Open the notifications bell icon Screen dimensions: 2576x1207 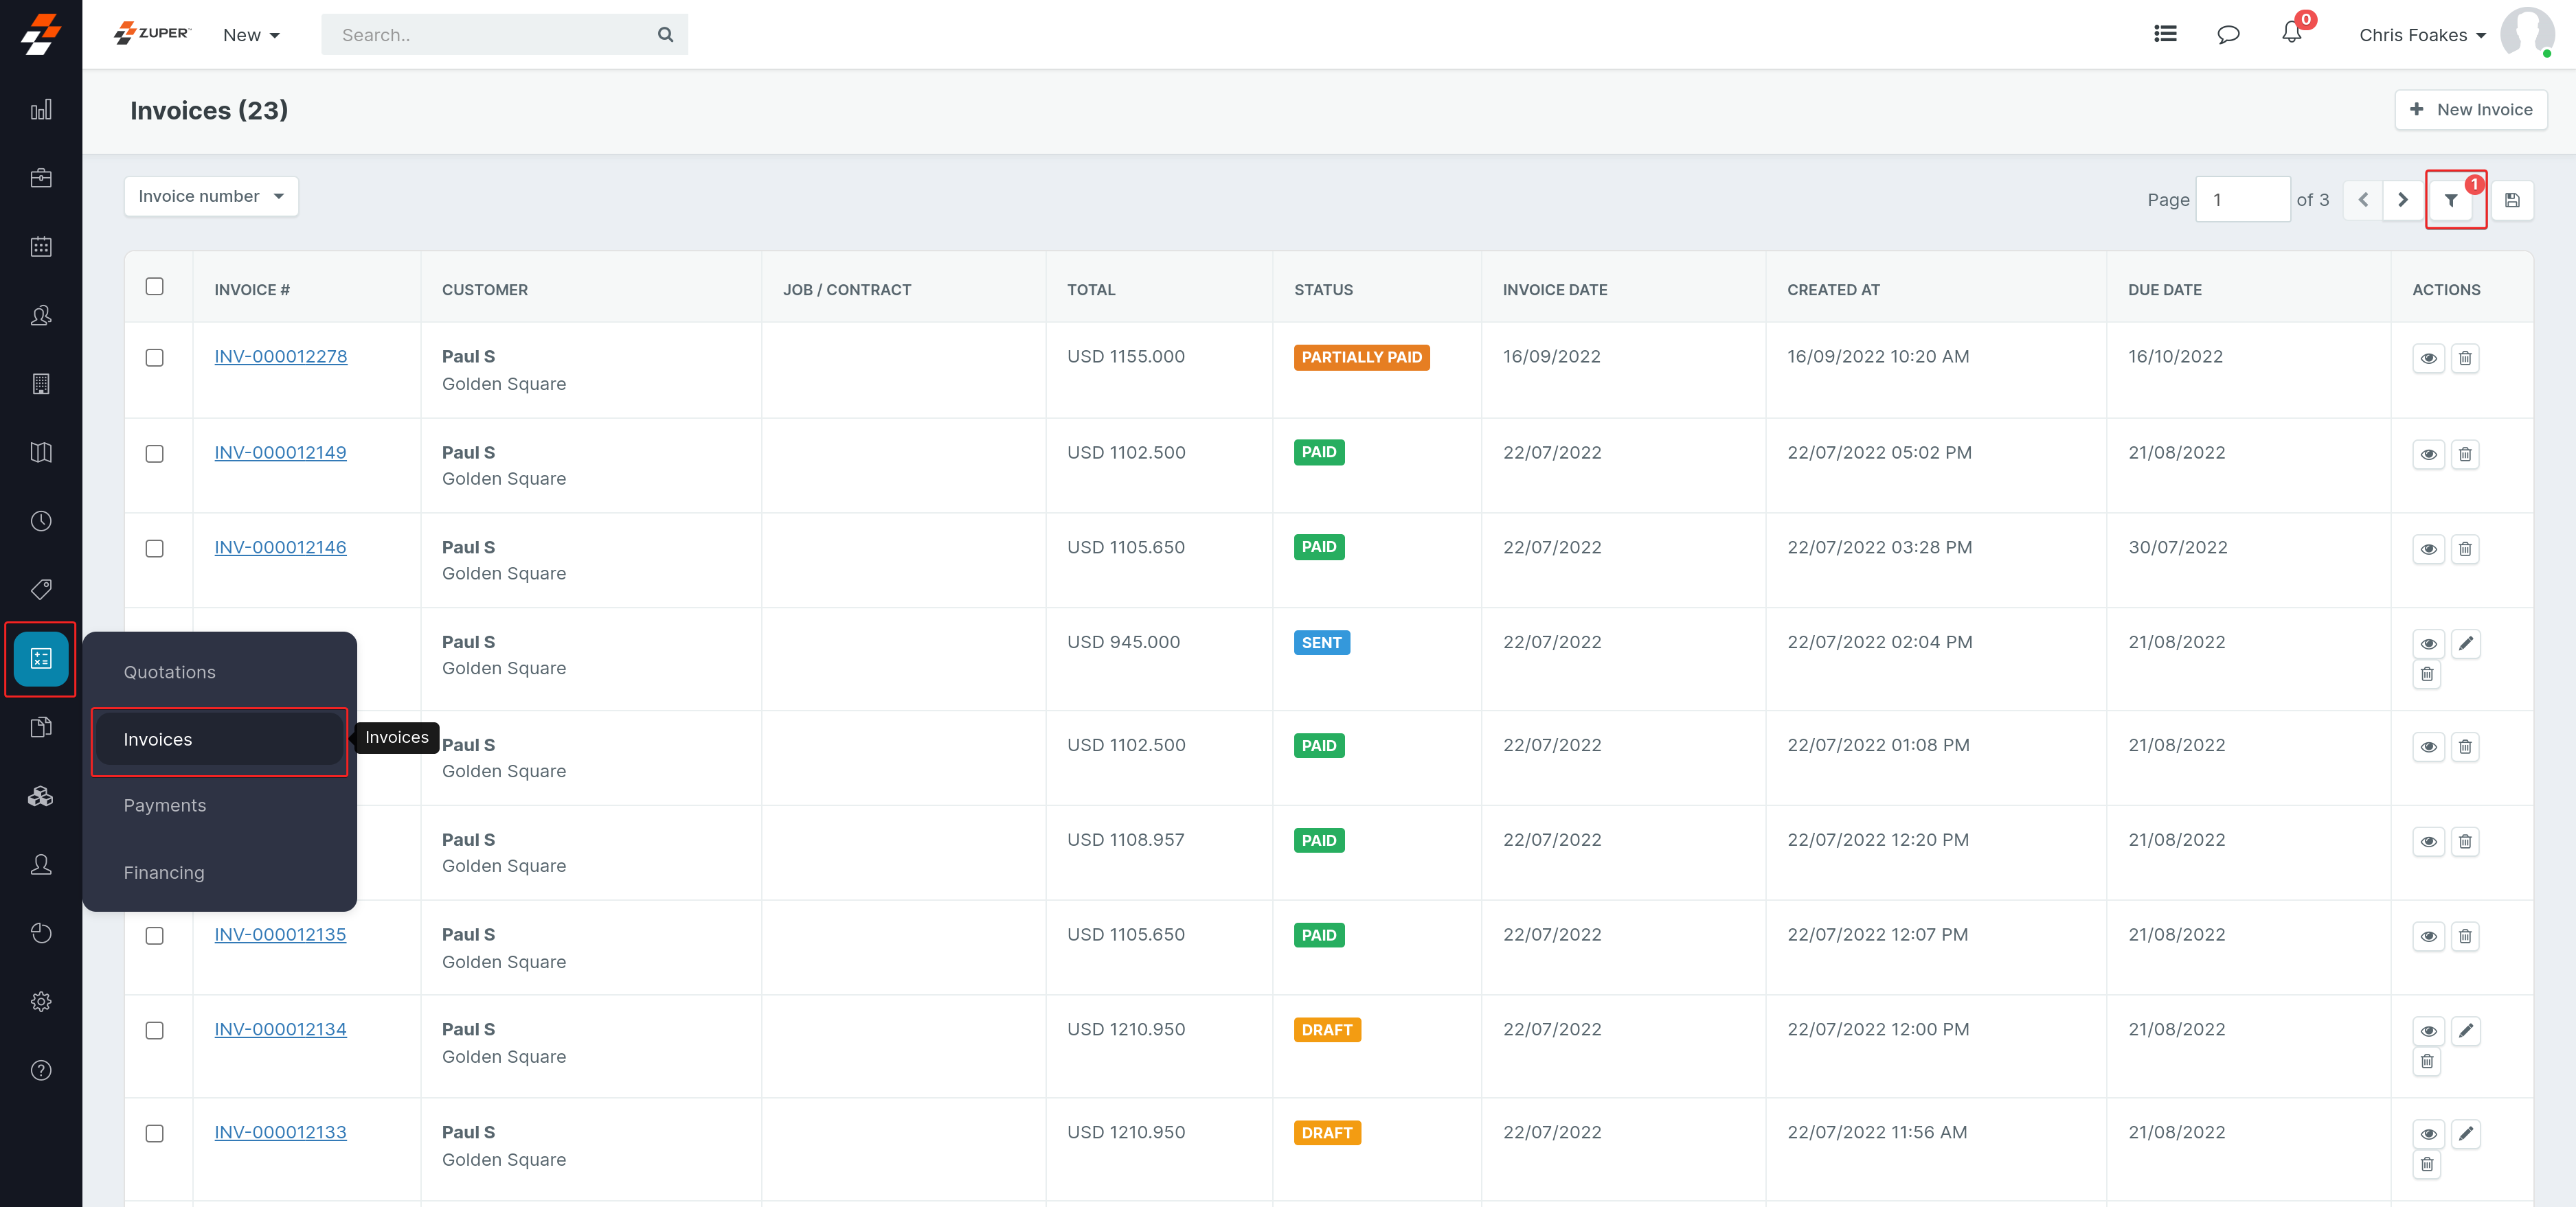2291,34
